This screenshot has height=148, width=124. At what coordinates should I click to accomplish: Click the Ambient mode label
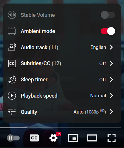pos(38,31)
